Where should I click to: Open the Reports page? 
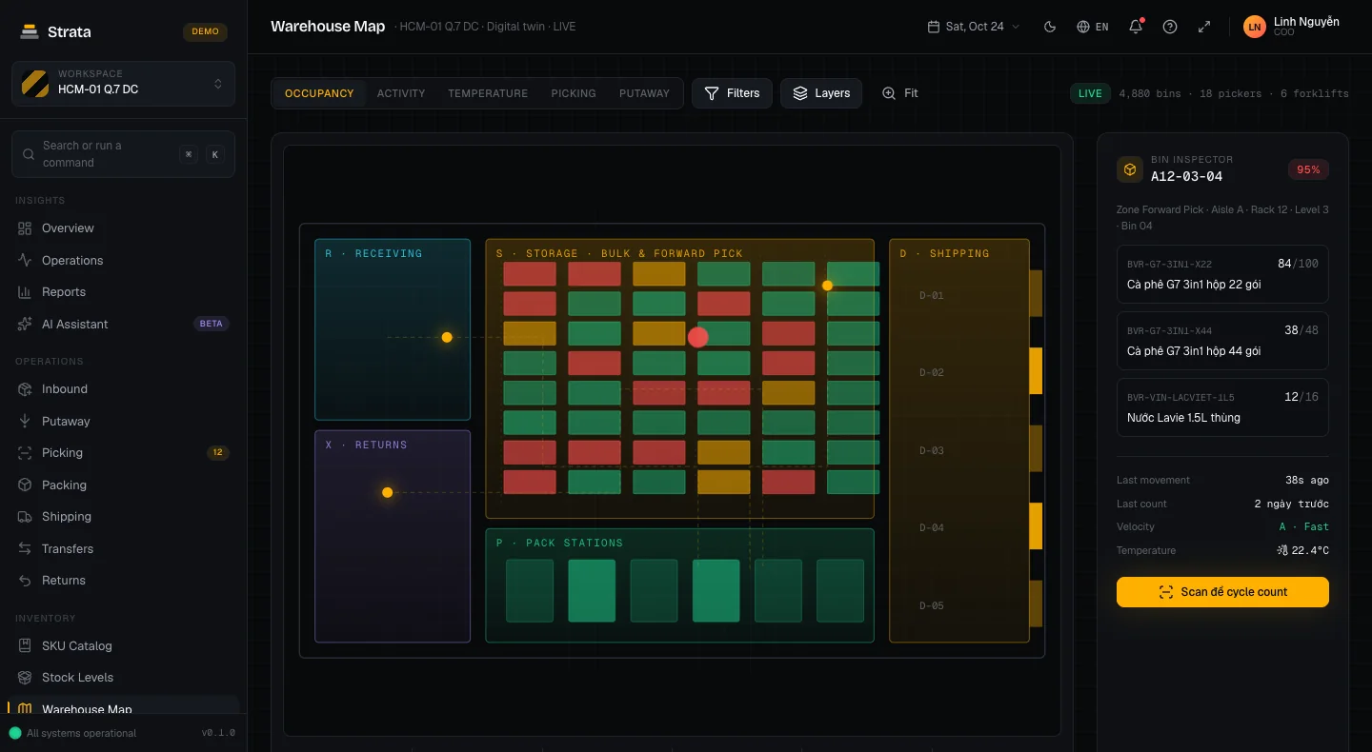click(124, 292)
